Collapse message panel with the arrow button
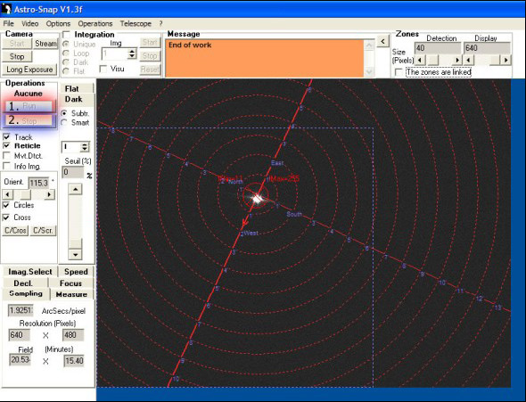 point(382,42)
